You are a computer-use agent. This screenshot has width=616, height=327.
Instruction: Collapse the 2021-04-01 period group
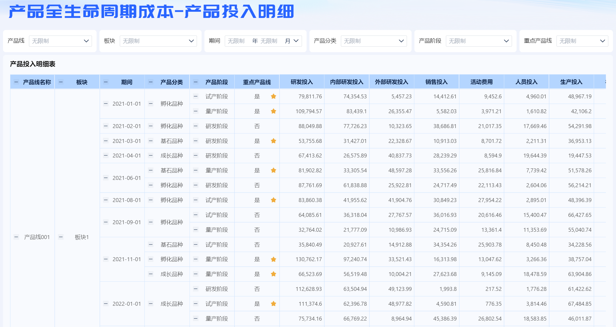pyautogui.click(x=106, y=156)
